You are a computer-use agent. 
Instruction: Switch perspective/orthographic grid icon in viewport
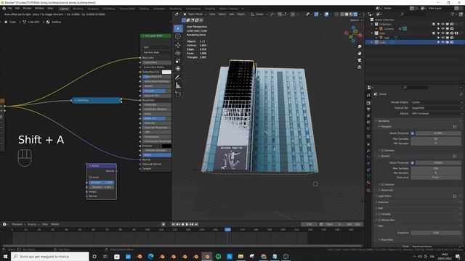pos(360,67)
